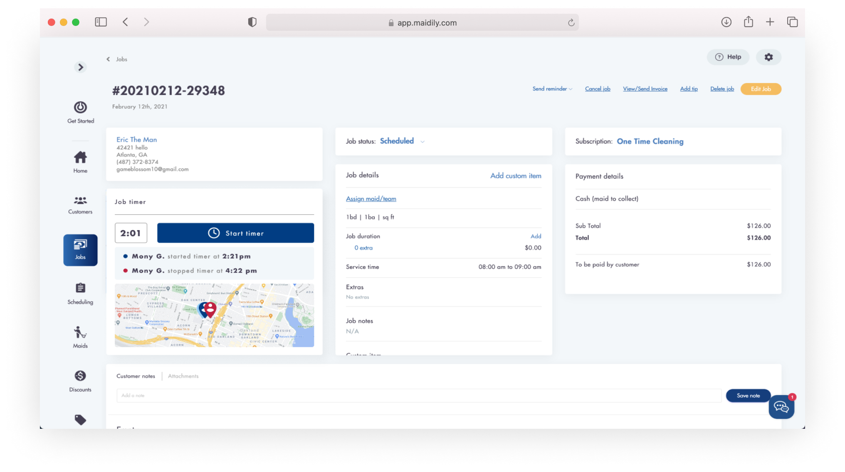Click the Assign maid/team link
Image resolution: width=845 pixels, height=472 pixels.
click(371, 199)
